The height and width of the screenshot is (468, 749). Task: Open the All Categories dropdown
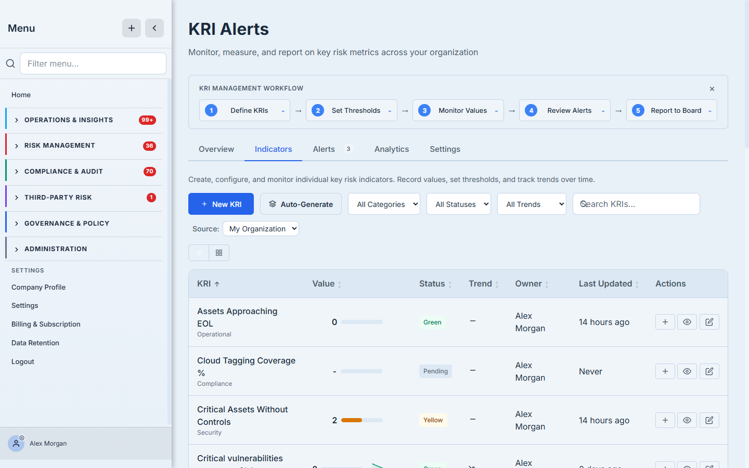tap(384, 204)
